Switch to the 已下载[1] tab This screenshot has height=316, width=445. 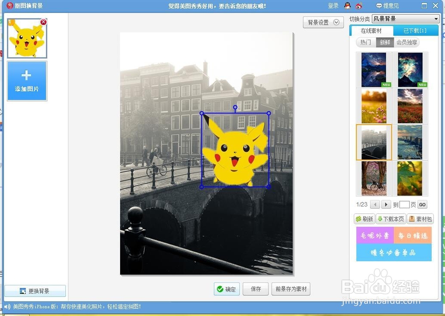pos(415,31)
